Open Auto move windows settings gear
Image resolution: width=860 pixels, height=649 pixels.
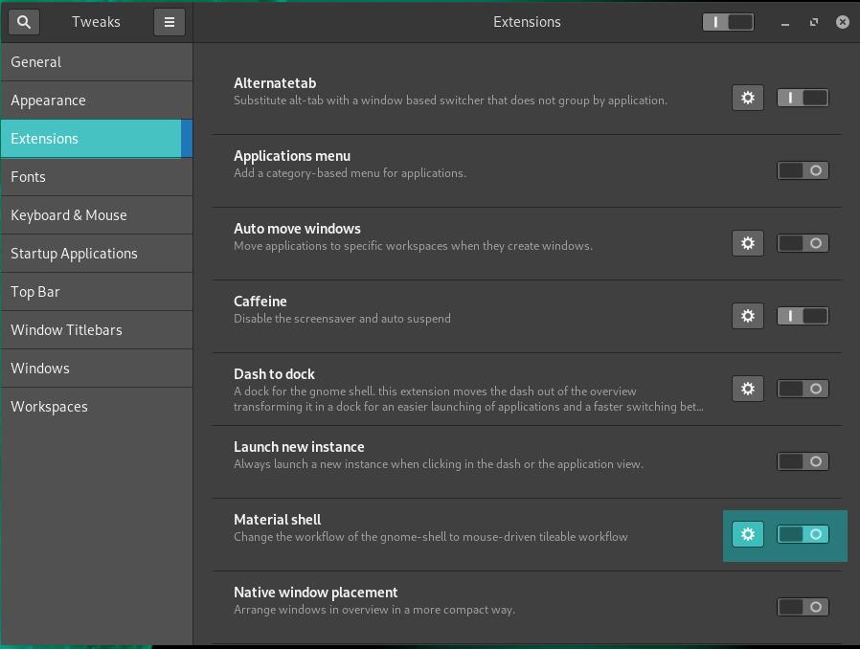click(x=748, y=243)
